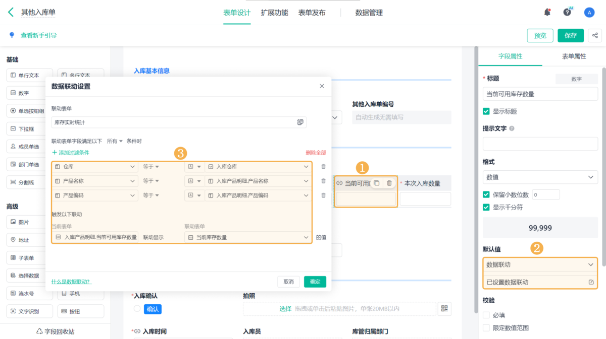The height and width of the screenshot is (339, 606).
Task: Open the 产品名称 linked field dropdown
Action: pos(94,181)
